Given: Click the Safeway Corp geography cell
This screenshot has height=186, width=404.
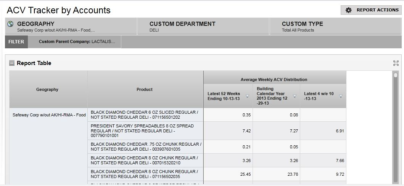Looking at the screenshot, I should pos(49,115).
